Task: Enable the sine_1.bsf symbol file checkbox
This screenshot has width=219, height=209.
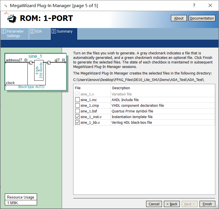Action: click(77, 111)
